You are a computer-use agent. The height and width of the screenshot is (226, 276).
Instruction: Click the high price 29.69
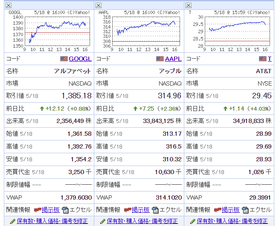point(264,146)
